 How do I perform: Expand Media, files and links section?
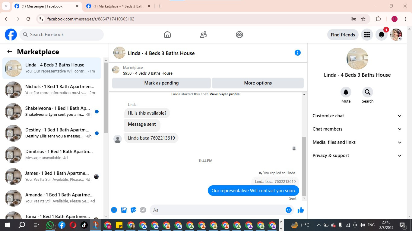(357, 142)
